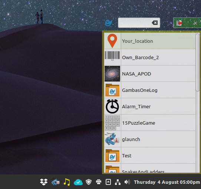Click the shield security tray icon

coord(89,182)
